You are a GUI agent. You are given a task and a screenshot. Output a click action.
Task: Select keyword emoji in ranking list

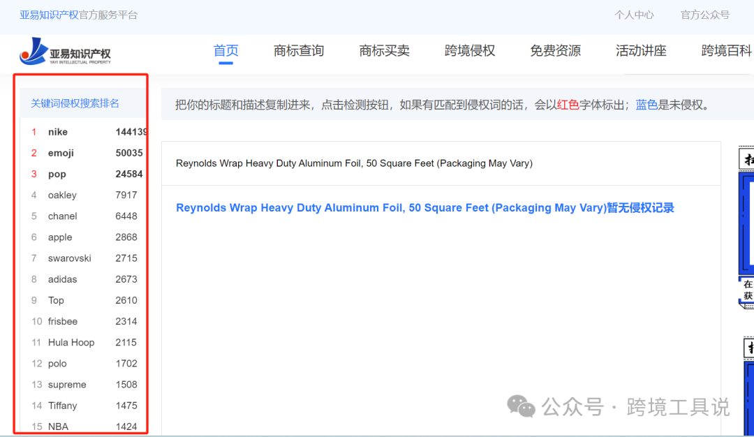click(61, 153)
